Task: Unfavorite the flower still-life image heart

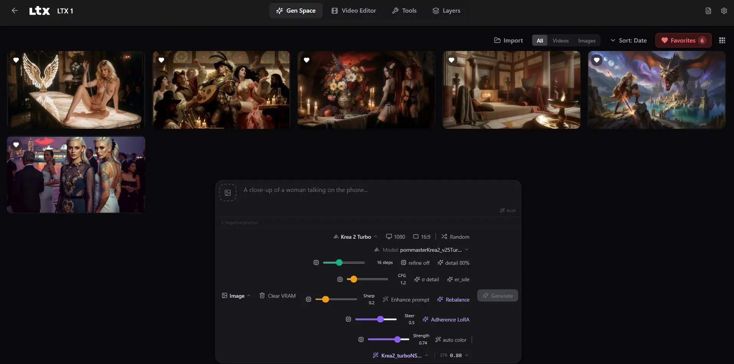Action: coord(307,60)
